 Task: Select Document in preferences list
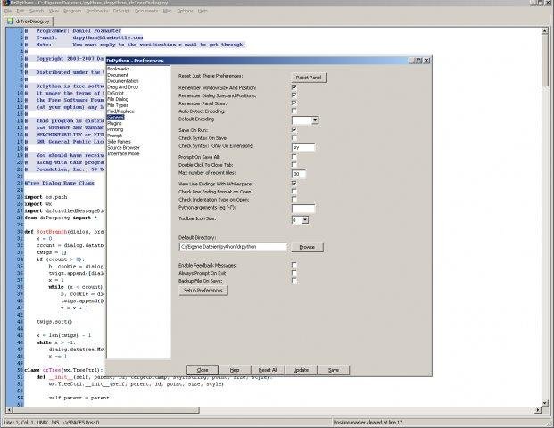tap(118, 75)
